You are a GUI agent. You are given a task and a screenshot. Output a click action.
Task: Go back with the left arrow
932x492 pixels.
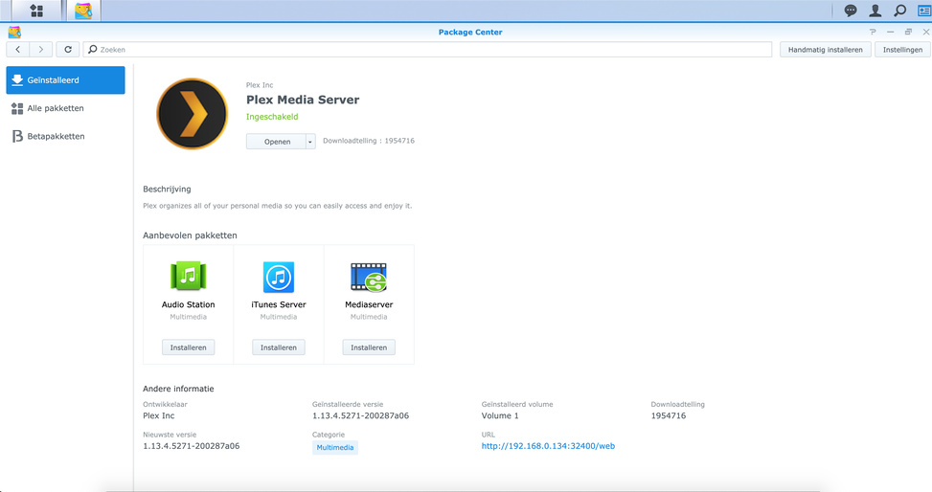18,50
